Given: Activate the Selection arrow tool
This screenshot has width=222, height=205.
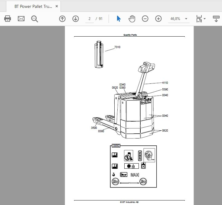Looking at the screenshot, I should 119,19.
